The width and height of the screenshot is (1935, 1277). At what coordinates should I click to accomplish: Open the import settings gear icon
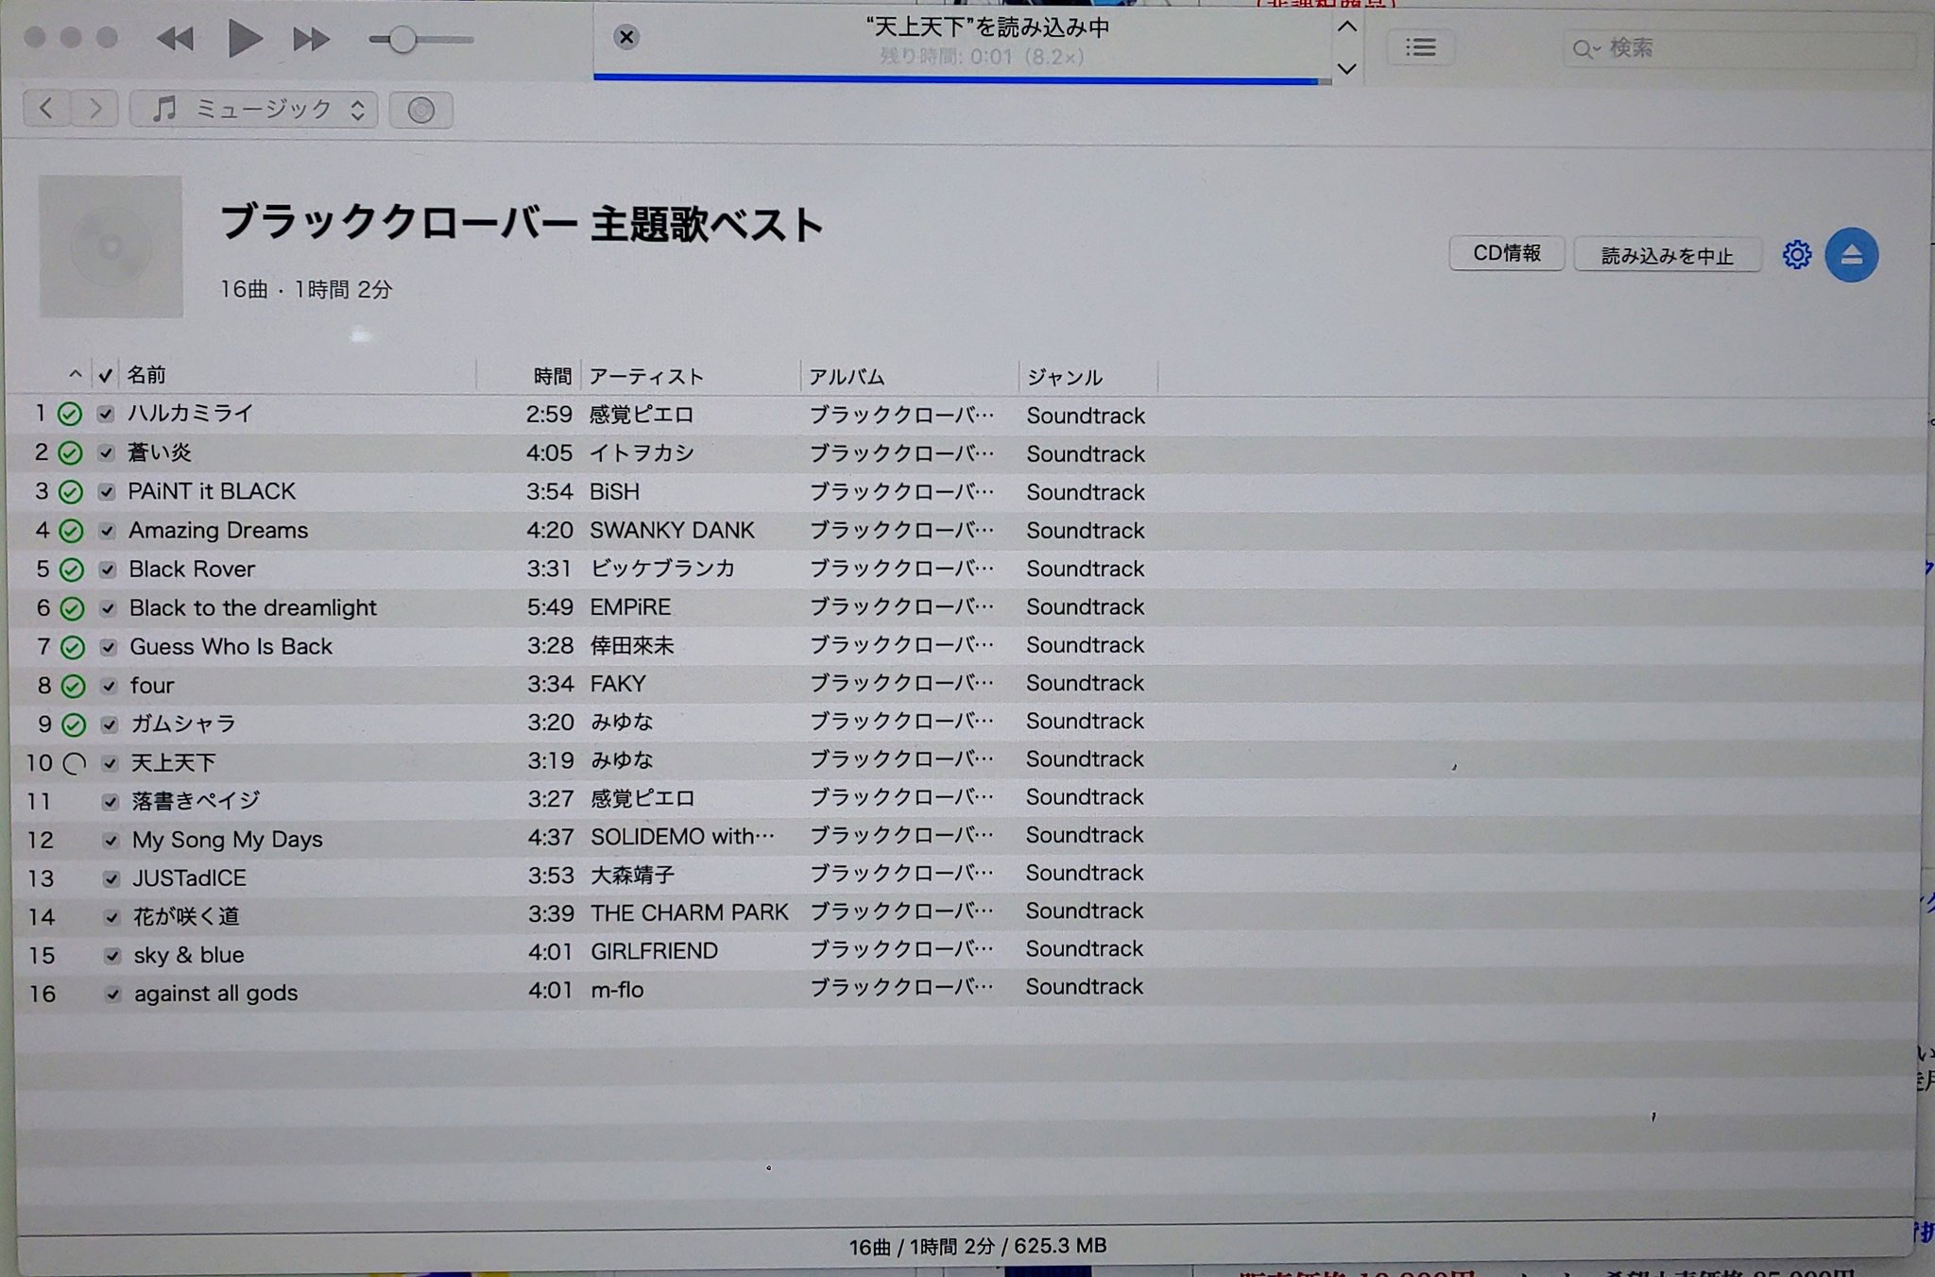1797,255
